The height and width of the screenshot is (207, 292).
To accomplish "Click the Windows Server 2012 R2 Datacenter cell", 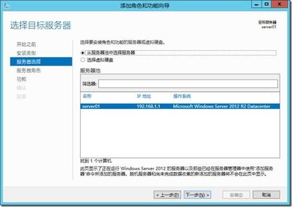I will (222, 106).
